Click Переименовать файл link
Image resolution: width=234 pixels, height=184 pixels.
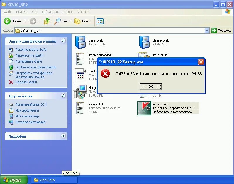point(31,50)
